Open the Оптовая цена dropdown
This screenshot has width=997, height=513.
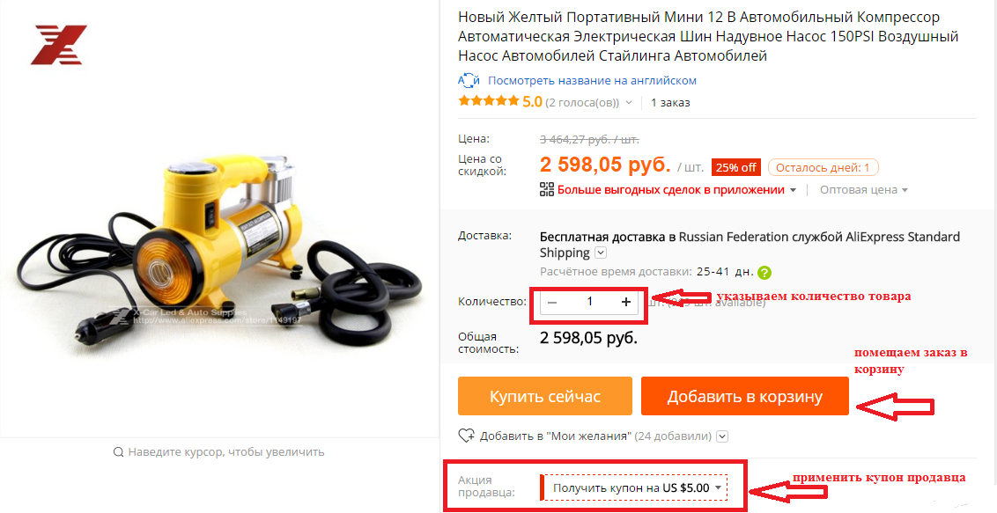click(863, 190)
